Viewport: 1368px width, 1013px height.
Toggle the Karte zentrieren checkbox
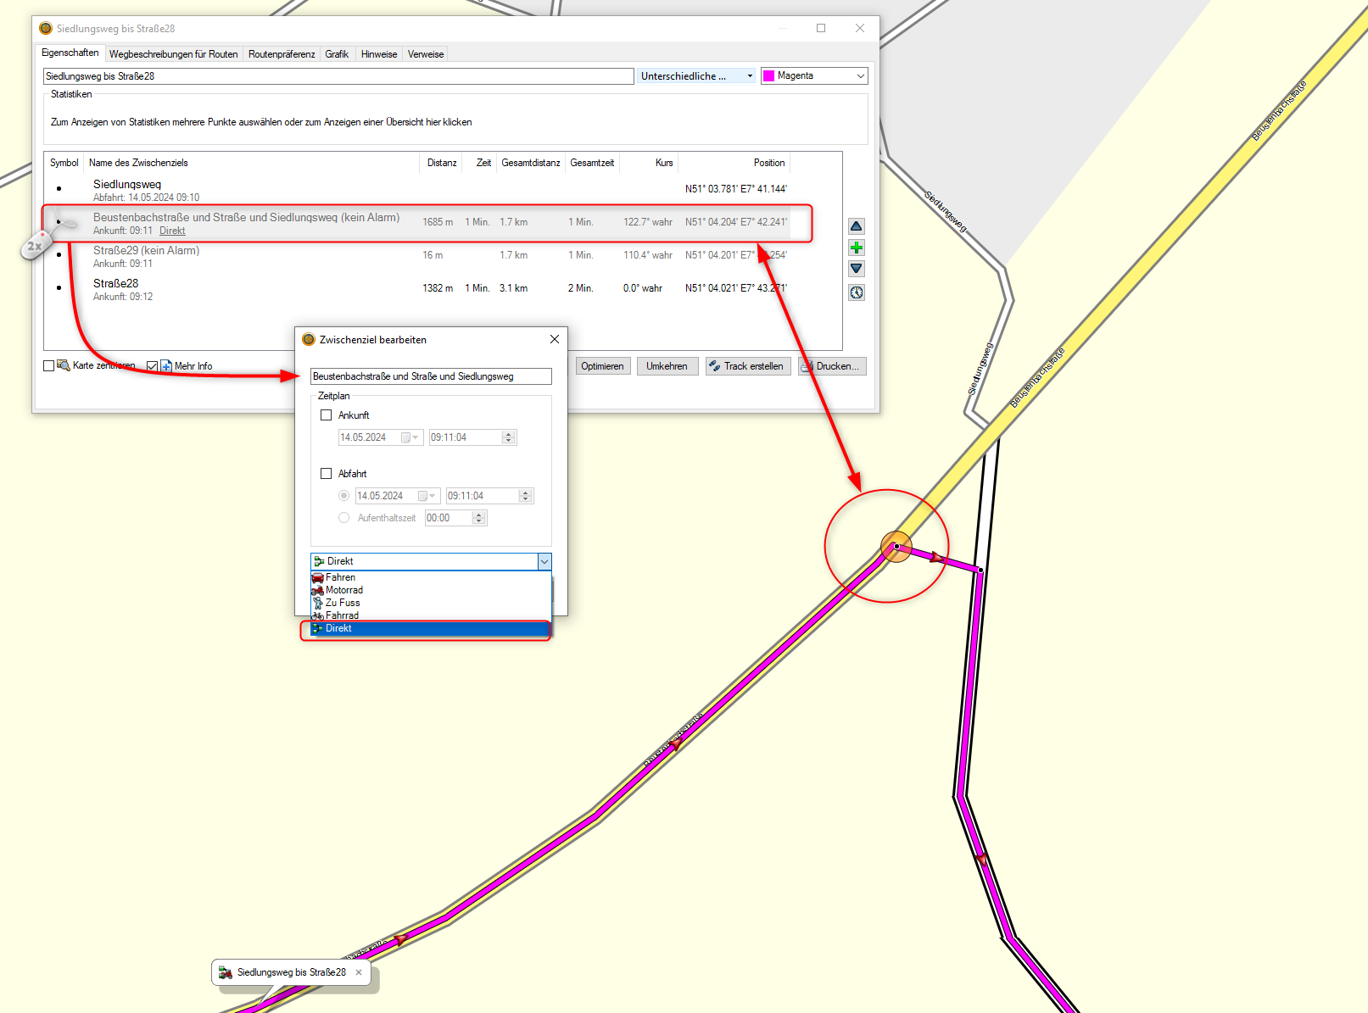(49, 366)
